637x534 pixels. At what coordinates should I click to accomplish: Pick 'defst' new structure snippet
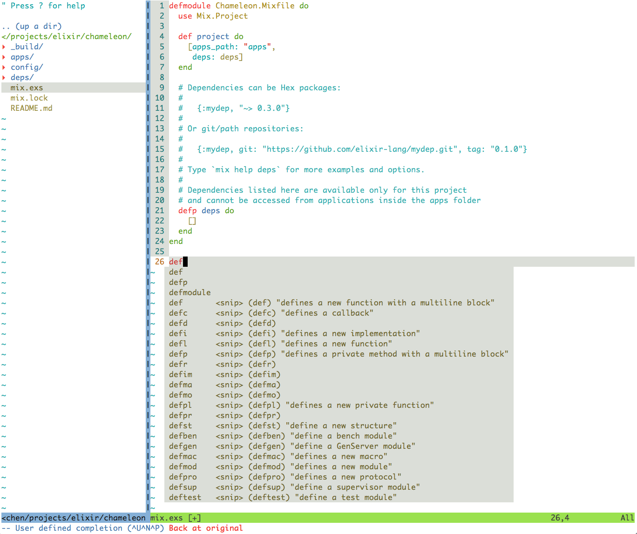(339, 426)
